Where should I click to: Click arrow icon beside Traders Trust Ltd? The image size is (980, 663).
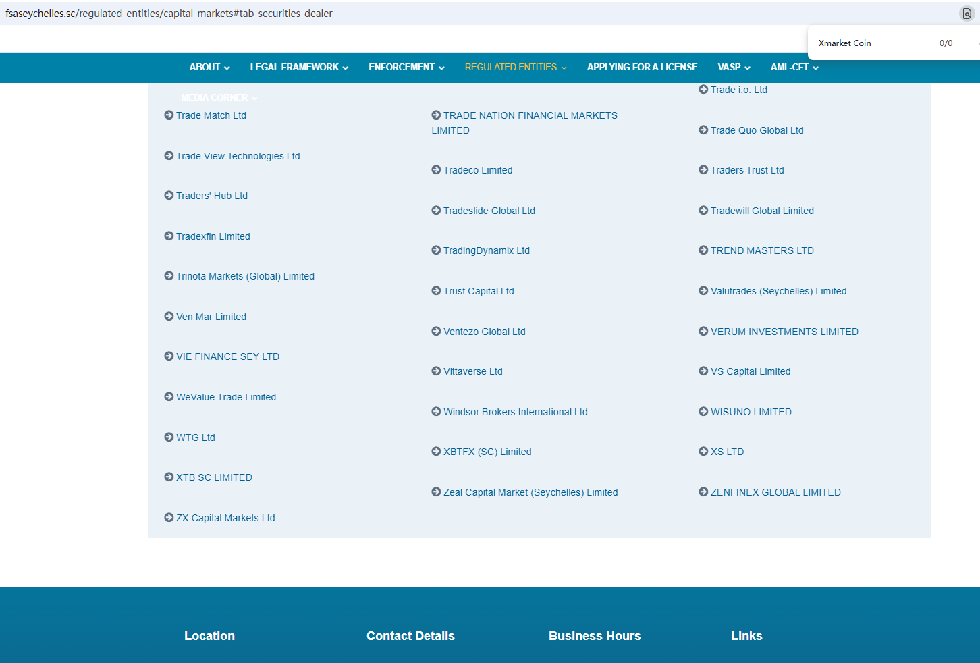[x=703, y=170]
